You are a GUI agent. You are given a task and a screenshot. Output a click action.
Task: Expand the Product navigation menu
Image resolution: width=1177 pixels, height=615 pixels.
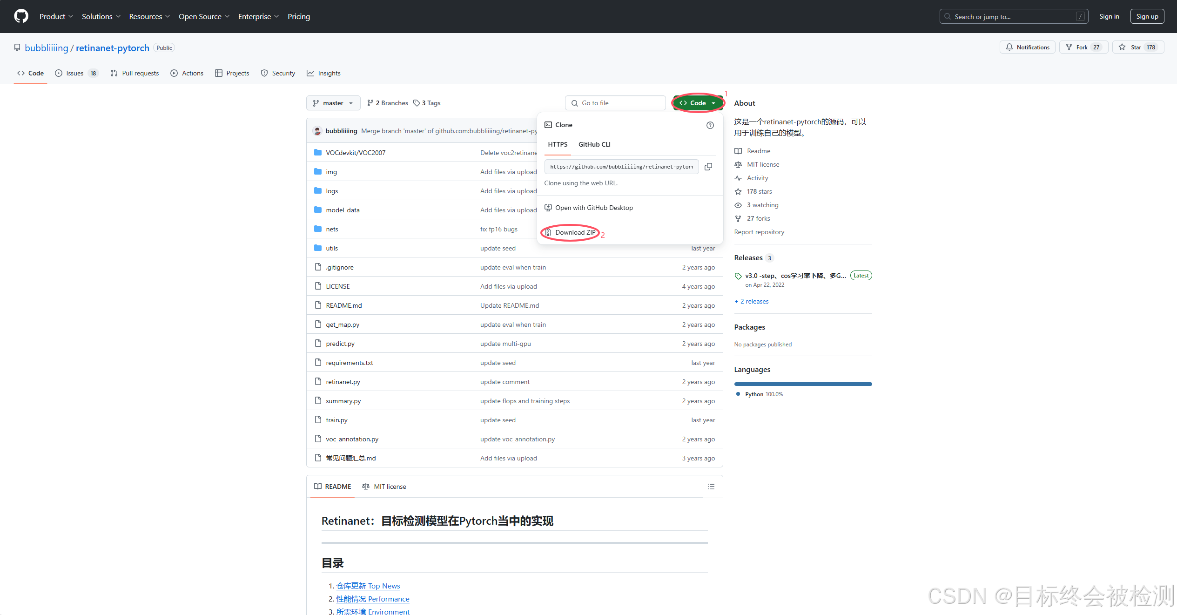(56, 16)
